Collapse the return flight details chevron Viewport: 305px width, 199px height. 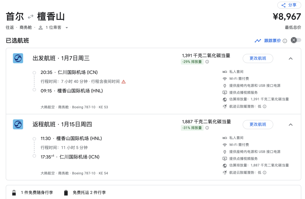291,124
